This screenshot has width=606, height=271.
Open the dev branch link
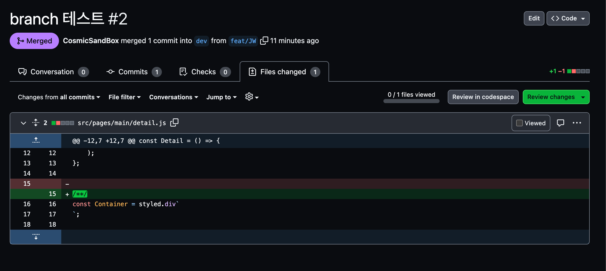(x=201, y=41)
